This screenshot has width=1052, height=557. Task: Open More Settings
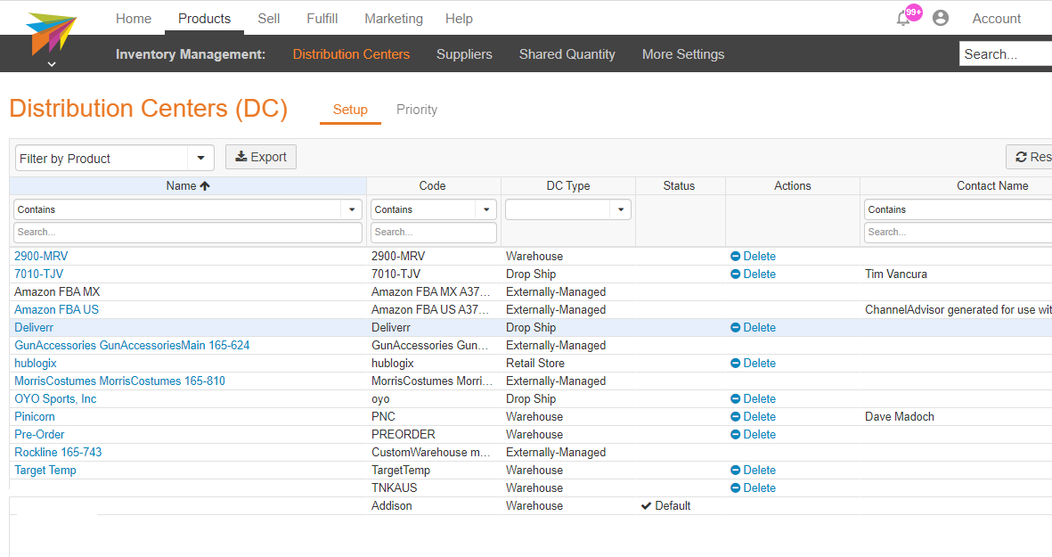pyautogui.click(x=683, y=54)
